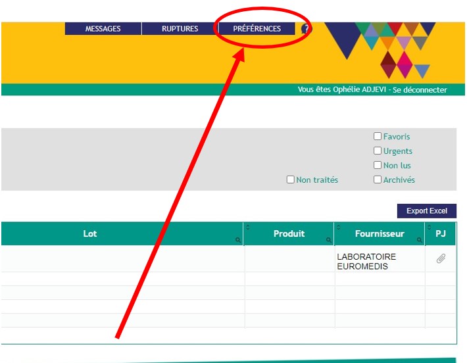Screen dimensions: 467x363
Task: Toggle the Non lus checkbox
Action: click(378, 166)
